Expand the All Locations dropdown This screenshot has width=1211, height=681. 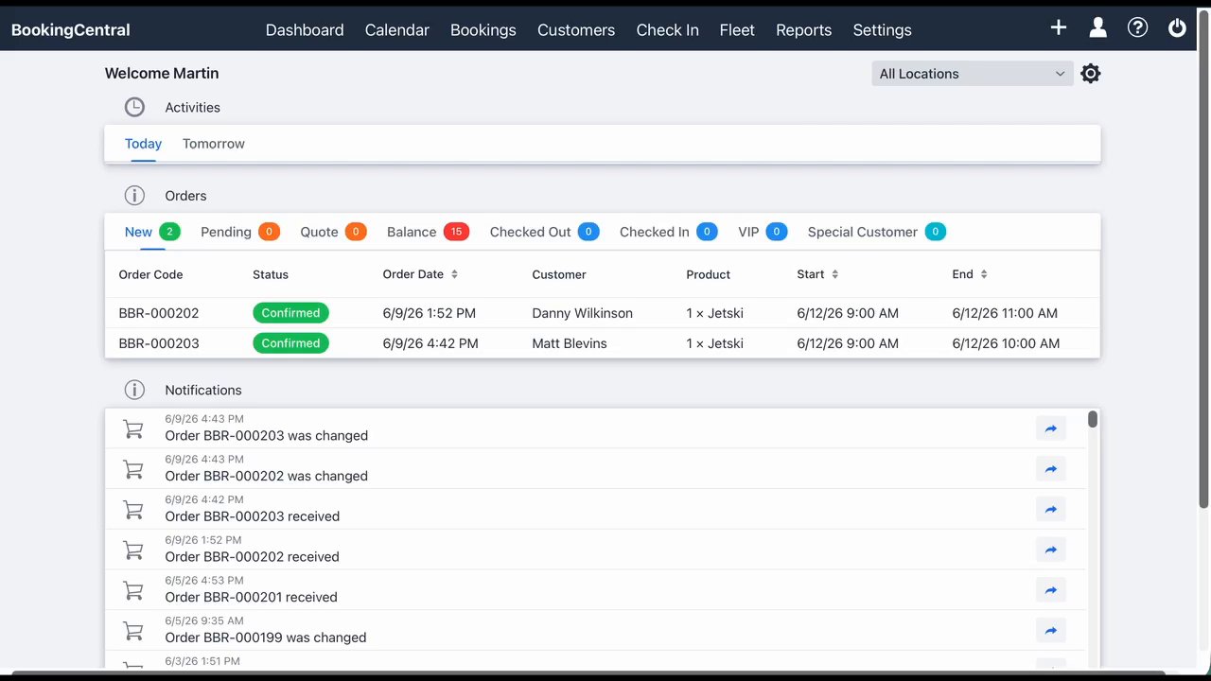(973, 74)
